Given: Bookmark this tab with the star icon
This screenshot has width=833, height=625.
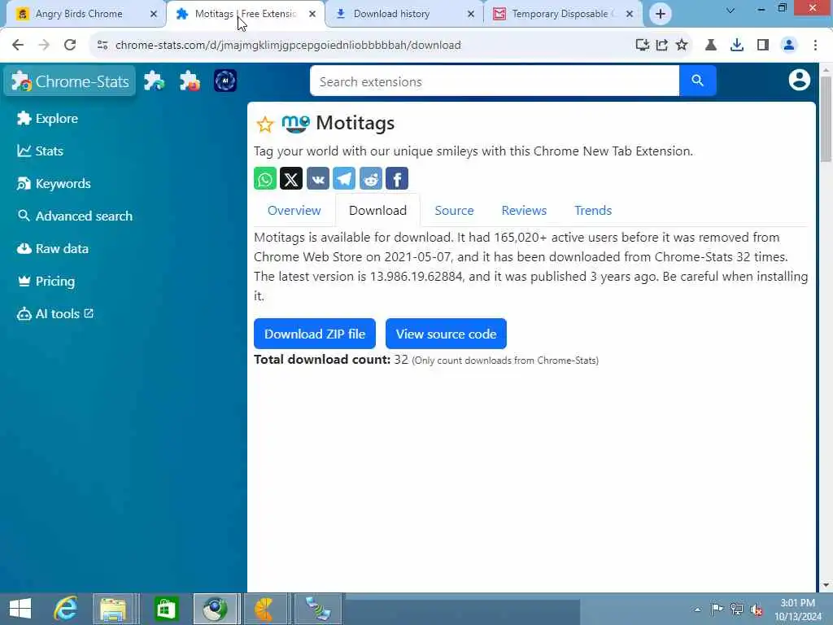Looking at the screenshot, I should click(682, 46).
